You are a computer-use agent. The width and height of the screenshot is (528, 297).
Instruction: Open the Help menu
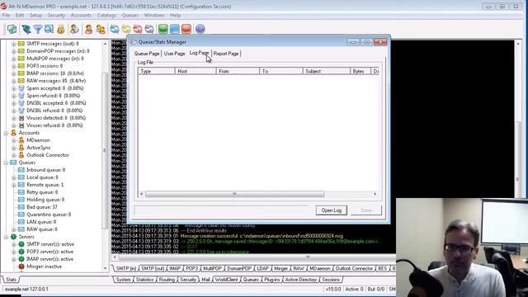coord(175,16)
